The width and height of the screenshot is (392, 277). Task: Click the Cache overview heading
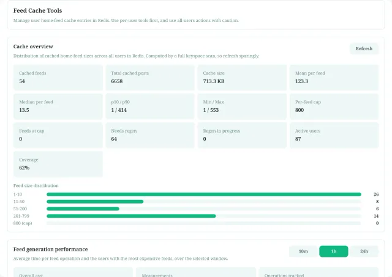pyautogui.click(x=33, y=46)
